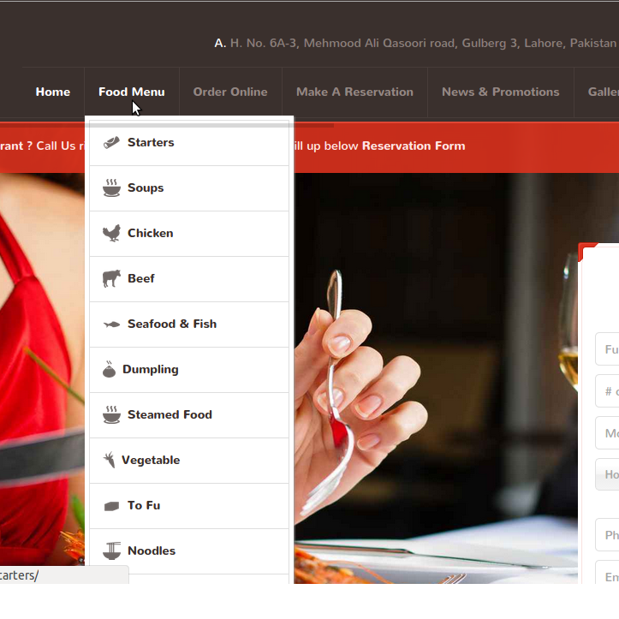This screenshot has height=619, width=619.
Task: Go to the Home page
Action: [x=53, y=92]
